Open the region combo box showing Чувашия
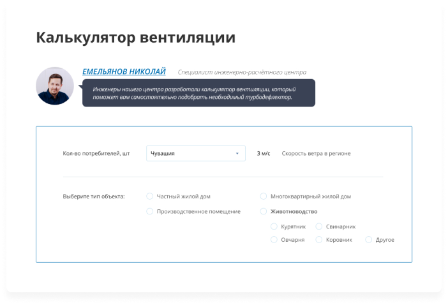 coord(195,153)
